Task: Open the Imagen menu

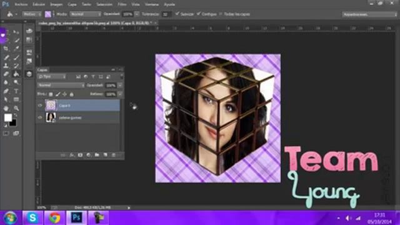Action: pos(56,4)
